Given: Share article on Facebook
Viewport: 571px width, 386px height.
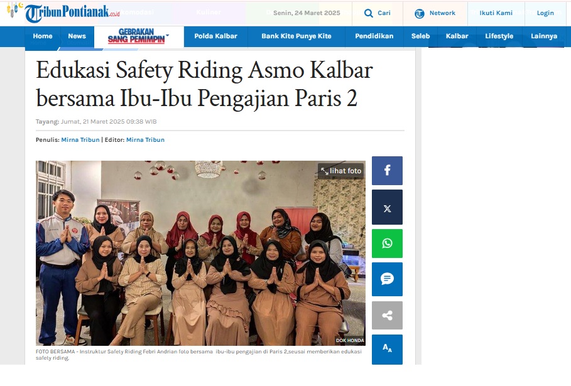Looking at the screenshot, I should coord(387,171).
